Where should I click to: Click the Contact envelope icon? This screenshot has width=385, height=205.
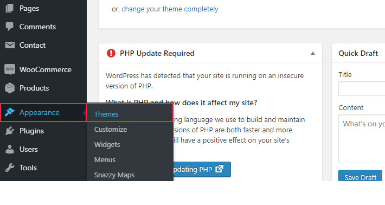tap(10, 45)
